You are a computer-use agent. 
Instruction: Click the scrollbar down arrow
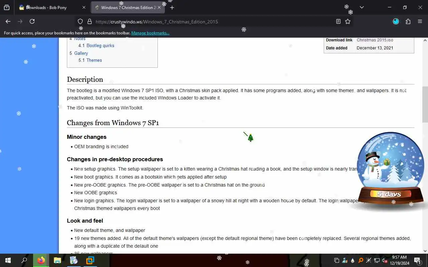click(x=425, y=251)
